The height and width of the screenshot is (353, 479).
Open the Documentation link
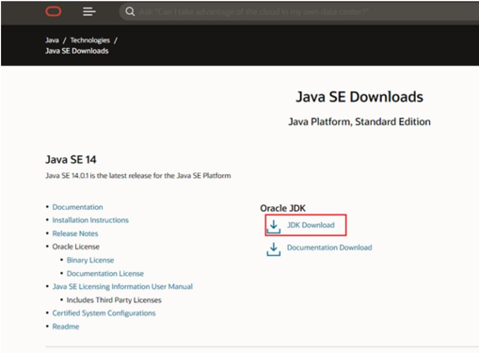tap(77, 207)
